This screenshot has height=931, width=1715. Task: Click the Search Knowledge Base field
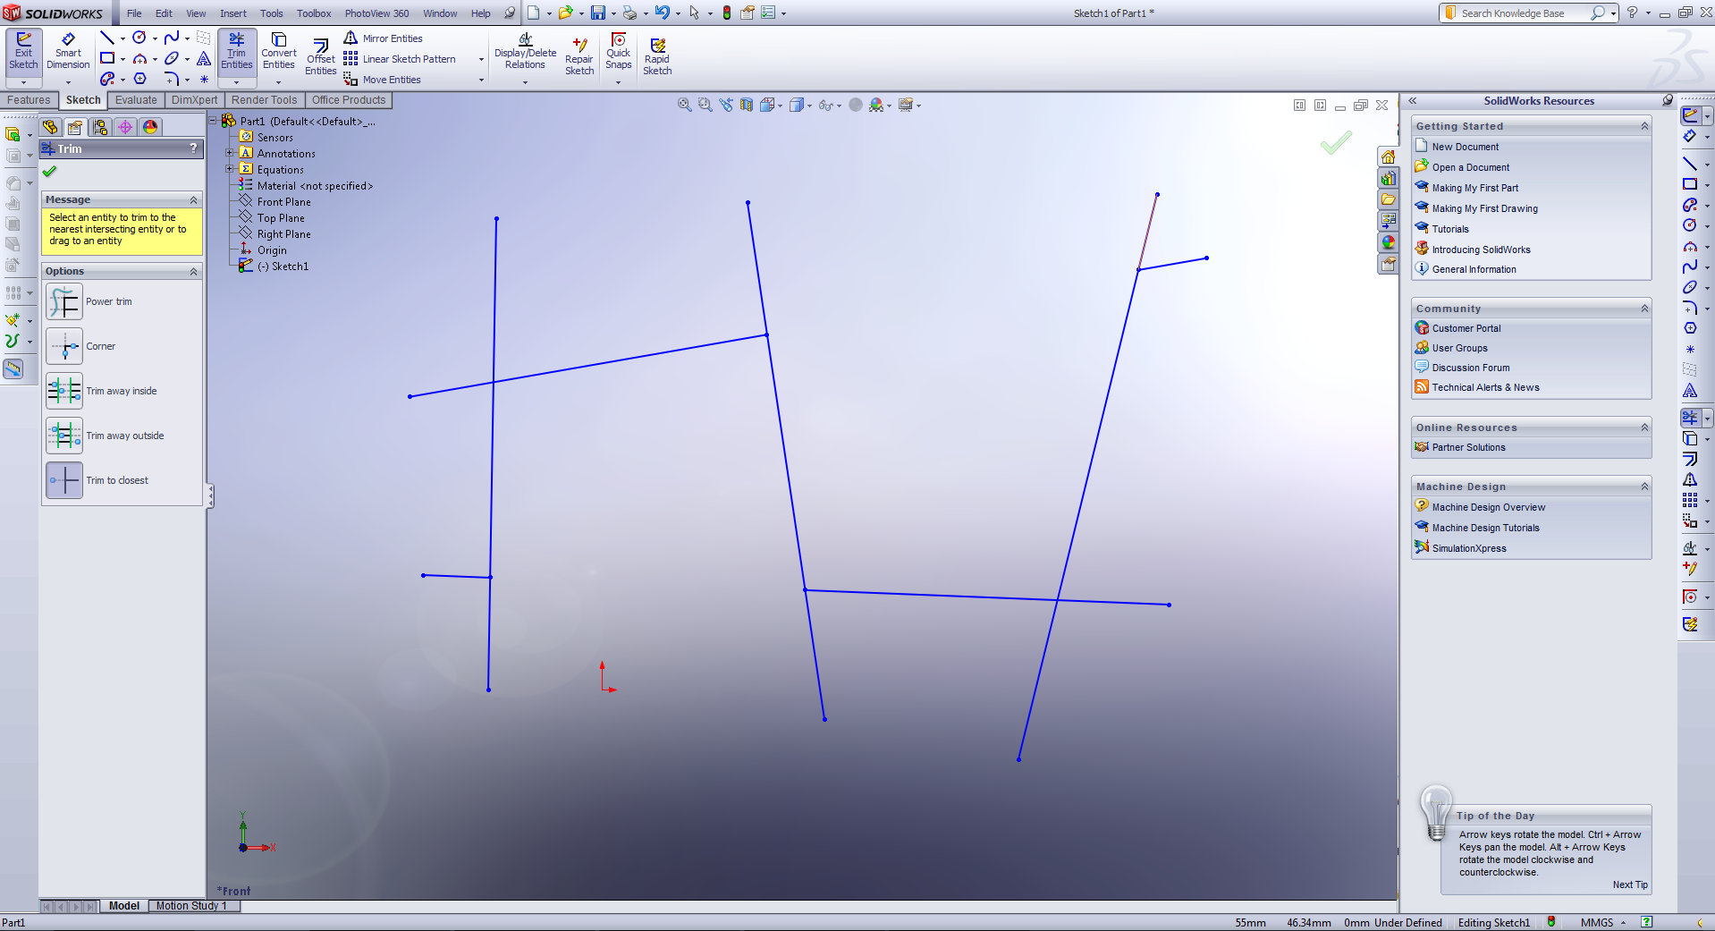tap(1524, 13)
